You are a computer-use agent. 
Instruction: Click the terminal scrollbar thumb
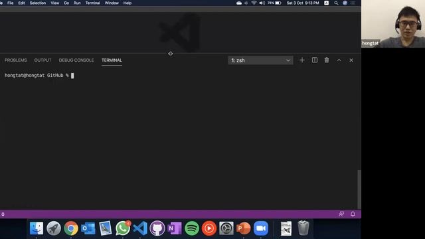click(359, 189)
